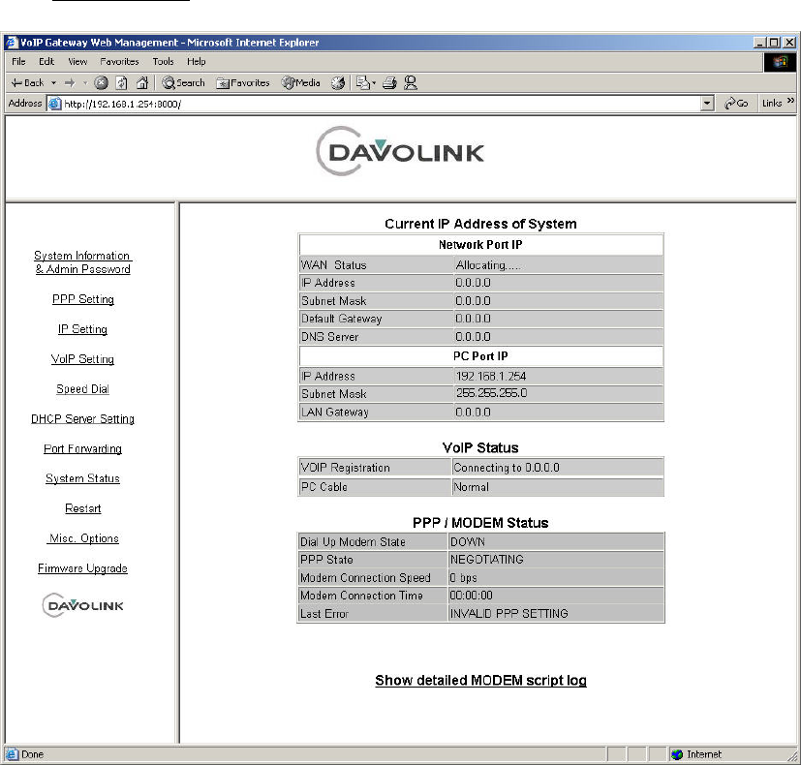Open the PPP Setting link

click(82, 299)
